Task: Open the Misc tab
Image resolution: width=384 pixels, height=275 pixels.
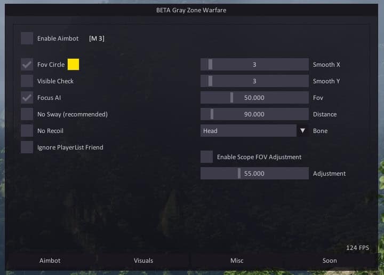Action: point(237,261)
